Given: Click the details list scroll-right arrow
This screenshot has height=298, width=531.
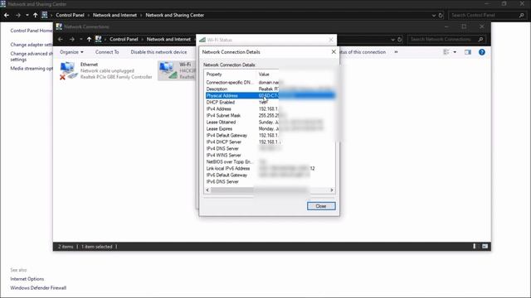Looking at the screenshot, I should 332,190.
